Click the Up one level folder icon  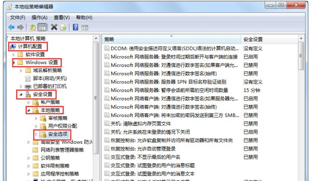(33, 27)
